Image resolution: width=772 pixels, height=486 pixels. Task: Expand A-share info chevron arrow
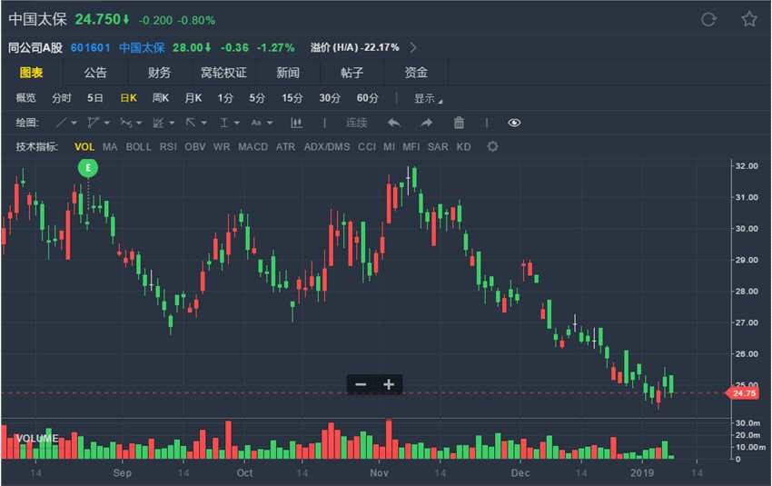(413, 47)
